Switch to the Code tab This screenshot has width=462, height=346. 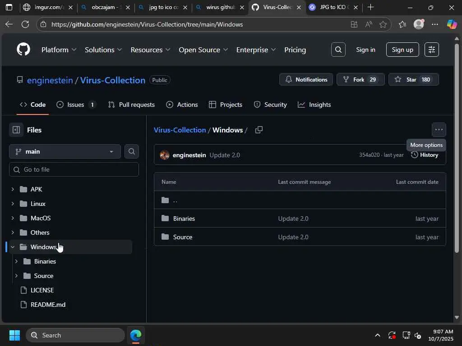point(32,105)
